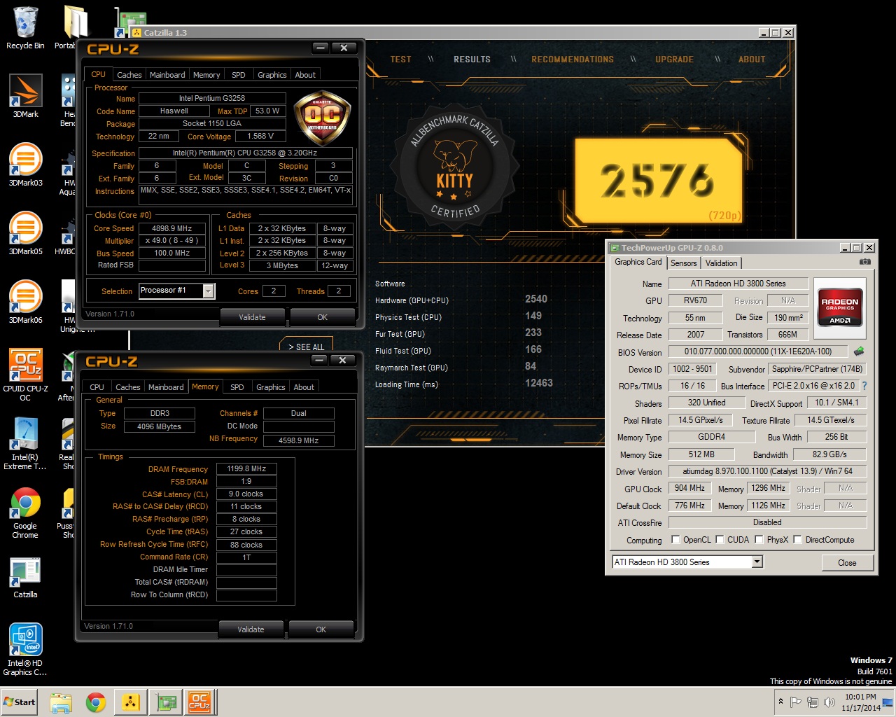Switch to the CPU-Z OC taskbar item

(199, 702)
